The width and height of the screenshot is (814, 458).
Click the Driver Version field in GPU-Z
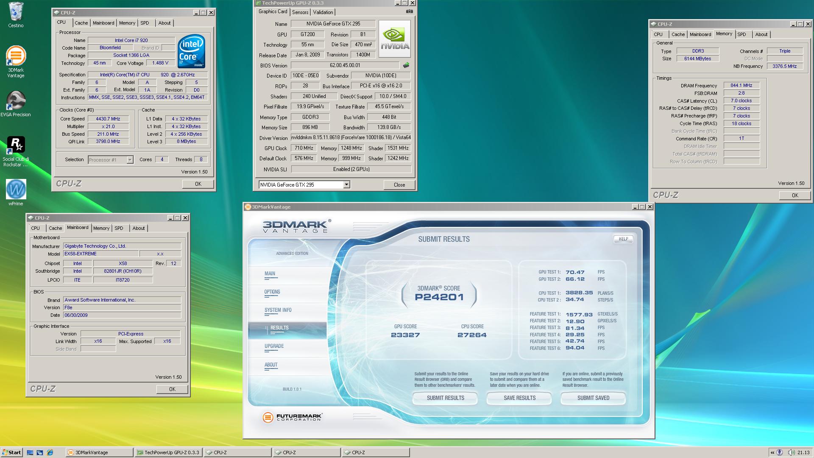point(351,137)
